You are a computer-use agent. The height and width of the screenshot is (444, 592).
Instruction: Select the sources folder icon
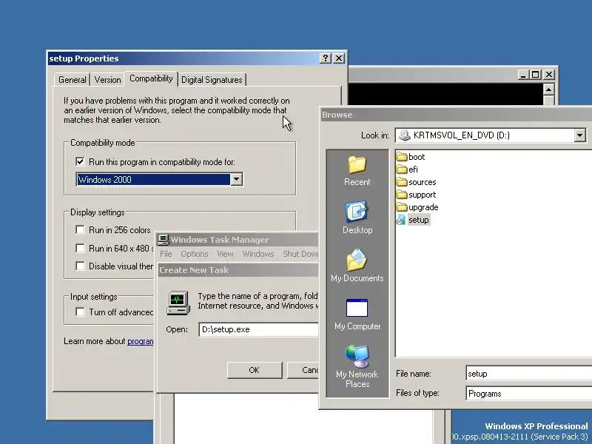[402, 182]
